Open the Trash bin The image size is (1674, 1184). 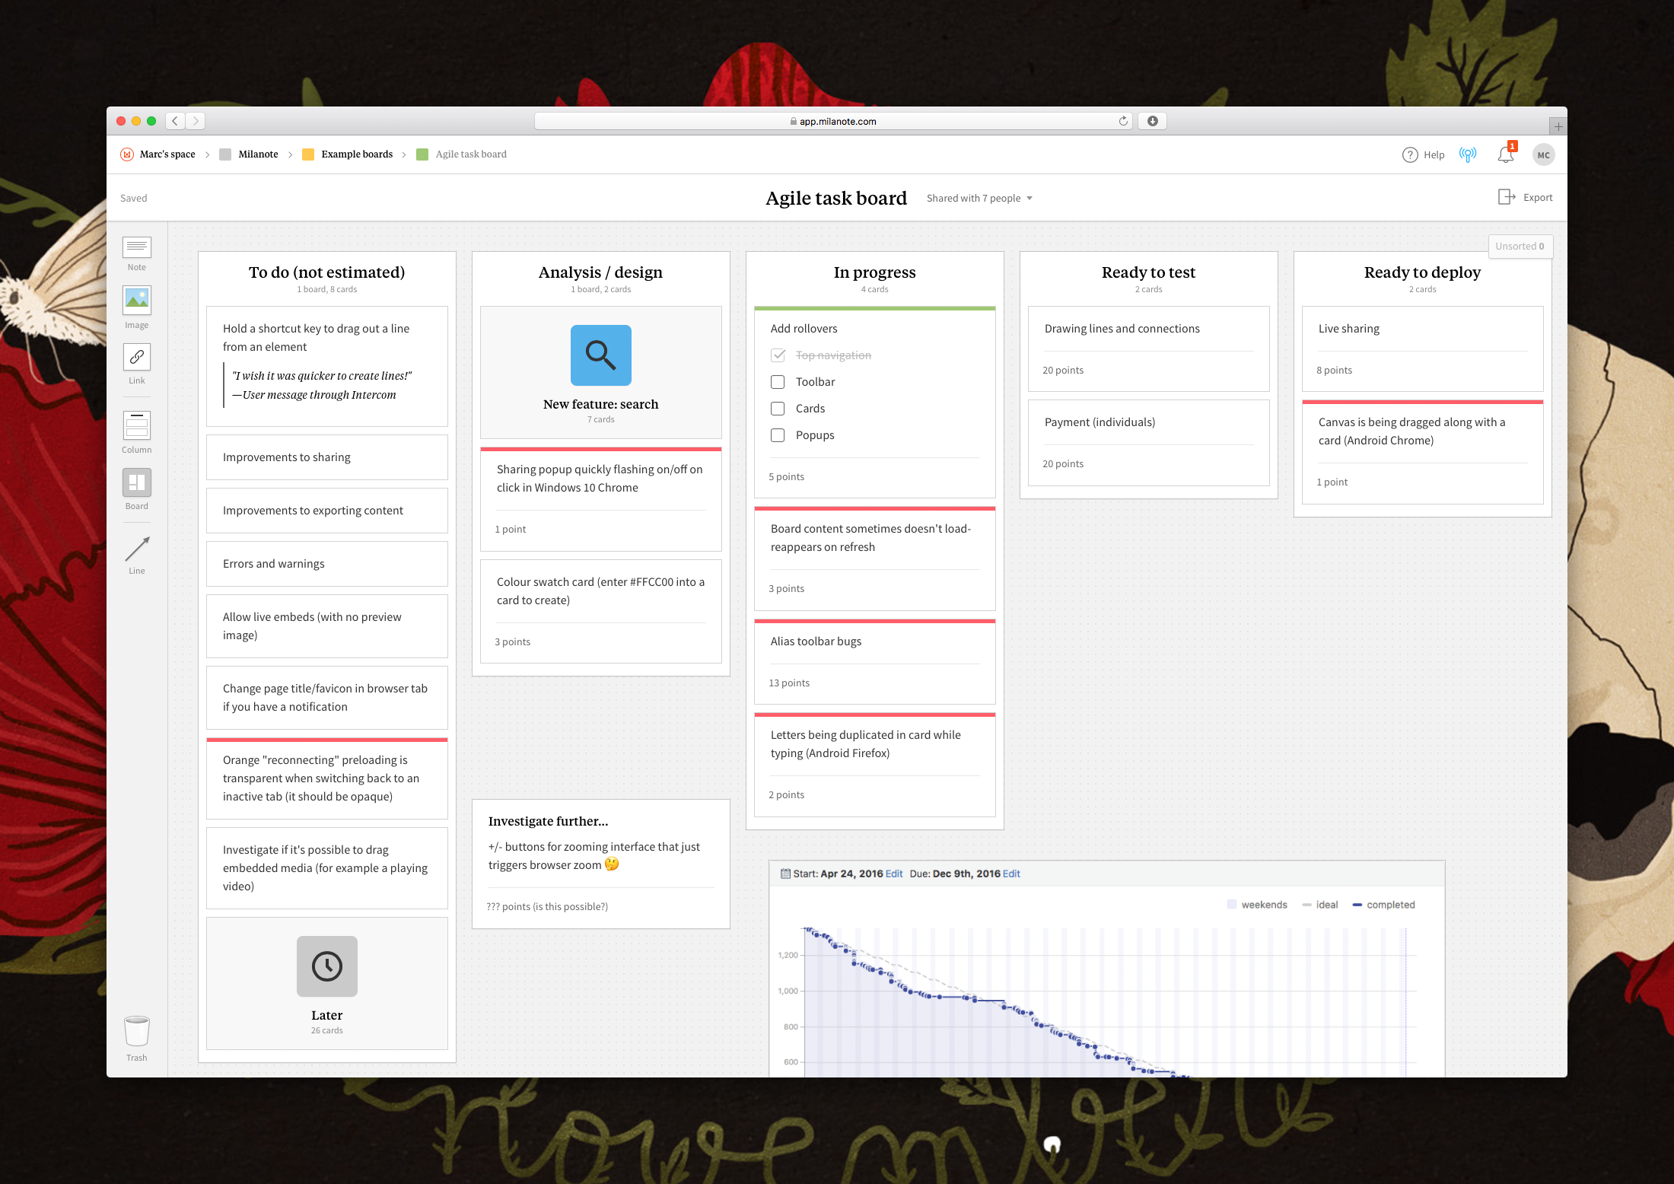(137, 1032)
